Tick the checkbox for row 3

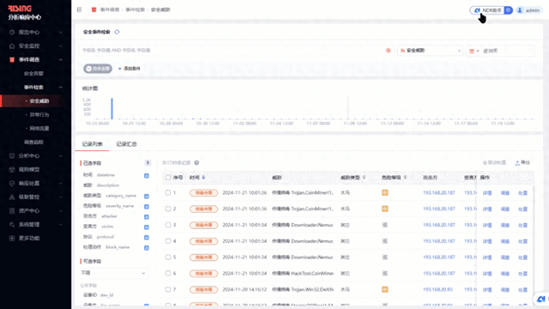168,225
